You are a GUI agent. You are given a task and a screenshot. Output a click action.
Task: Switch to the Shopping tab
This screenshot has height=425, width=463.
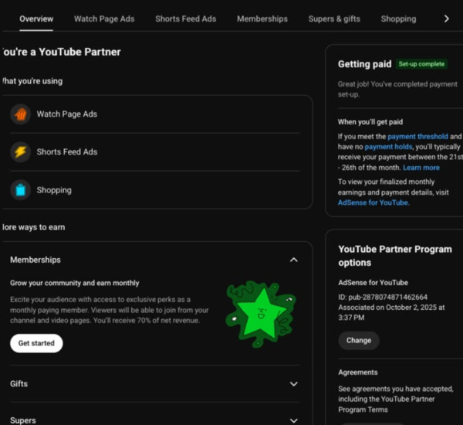point(398,19)
